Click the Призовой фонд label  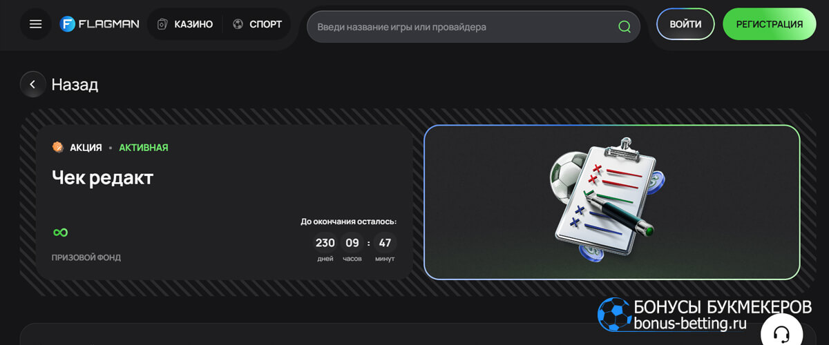[x=86, y=257]
